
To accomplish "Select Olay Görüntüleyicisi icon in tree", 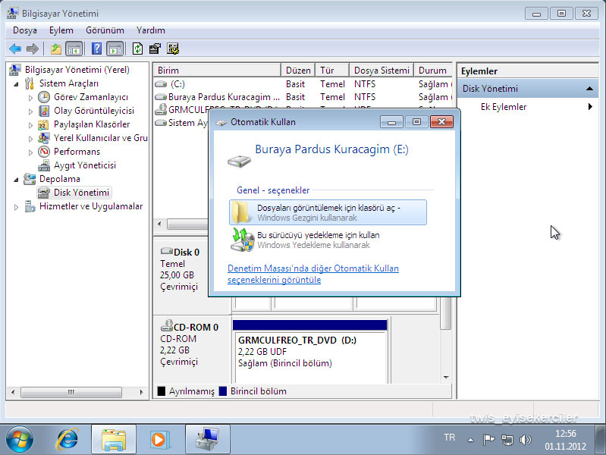I will click(x=44, y=111).
